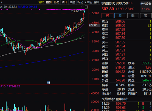This screenshot has width=152, height=111.
Task: Select the 买四 price 507.51
Action: pyautogui.click(x=120, y=54)
